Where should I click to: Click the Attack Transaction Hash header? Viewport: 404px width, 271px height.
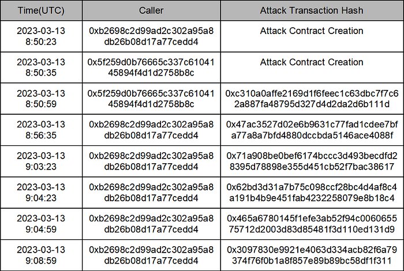click(312, 10)
